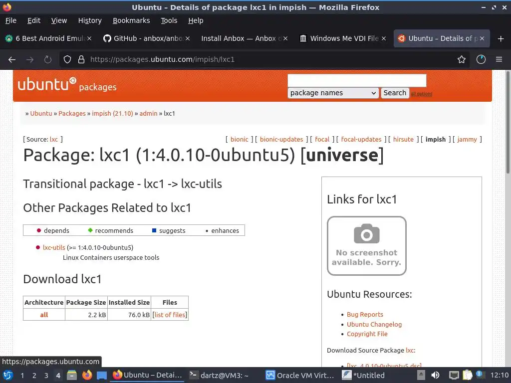Switch to GitHub anbox tab
The image size is (511, 383).
(147, 38)
